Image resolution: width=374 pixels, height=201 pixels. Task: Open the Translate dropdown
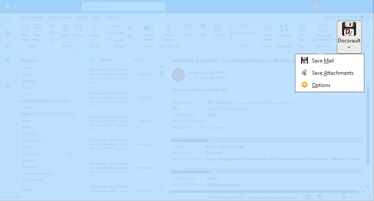point(284,32)
